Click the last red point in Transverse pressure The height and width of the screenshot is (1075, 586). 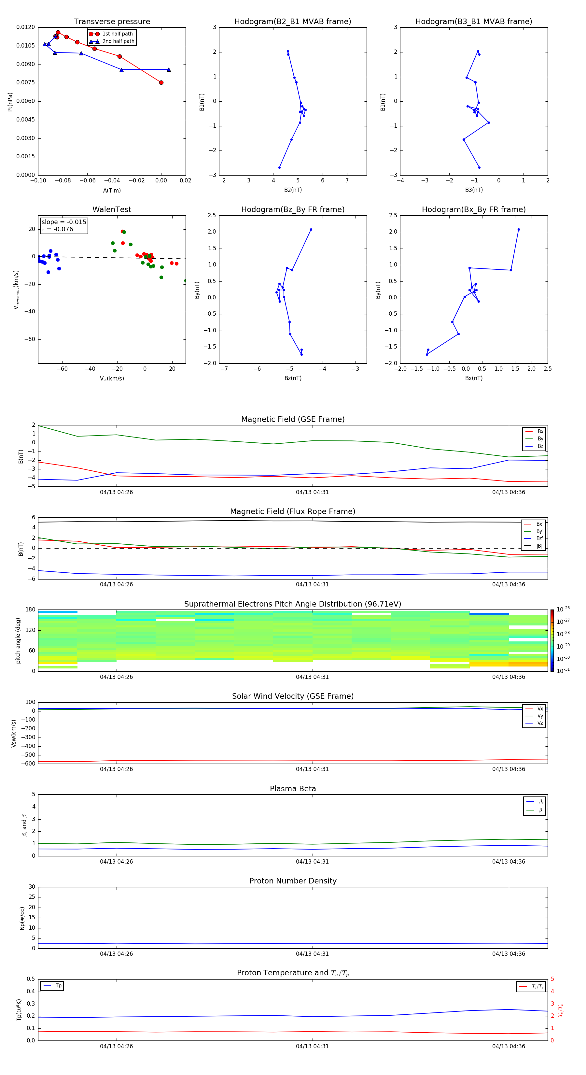[x=161, y=83]
